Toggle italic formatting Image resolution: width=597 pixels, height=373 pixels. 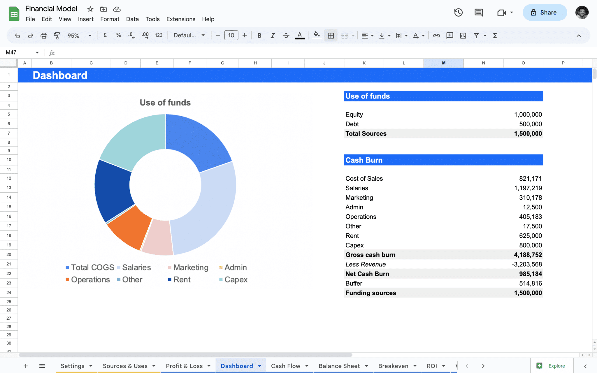tap(273, 36)
